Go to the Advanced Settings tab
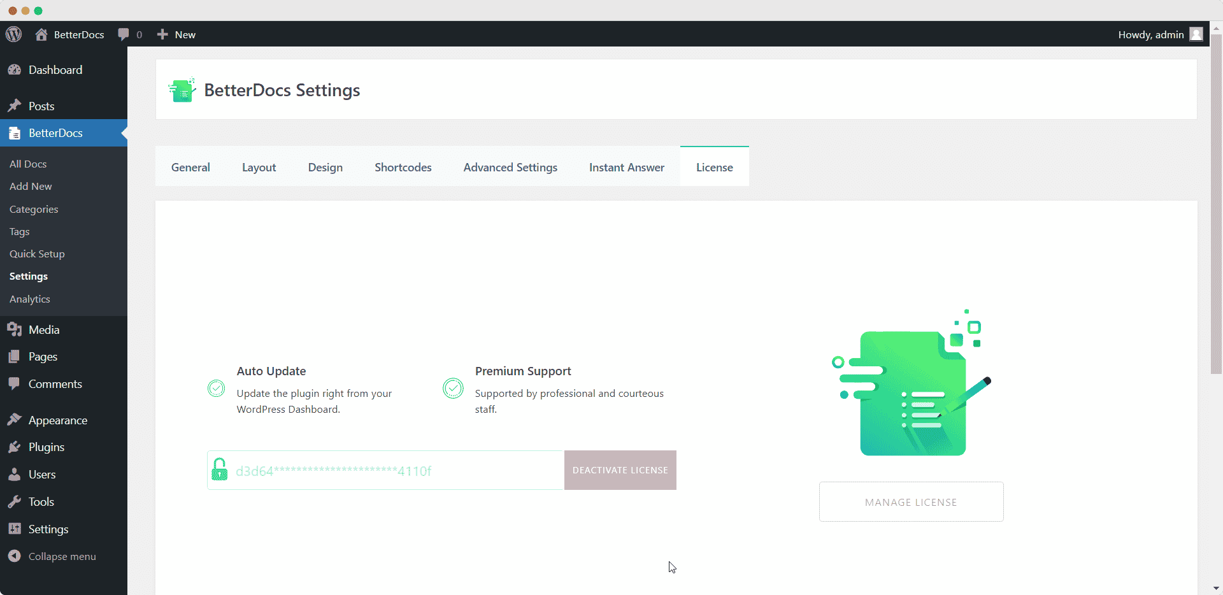 pos(510,167)
